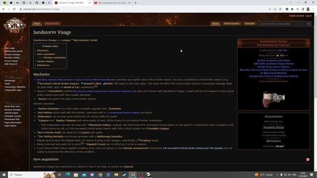The height and width of the screenshot is (178, 317).
Task: Open Task View on the taskbar
Action: tap(59, 175)
